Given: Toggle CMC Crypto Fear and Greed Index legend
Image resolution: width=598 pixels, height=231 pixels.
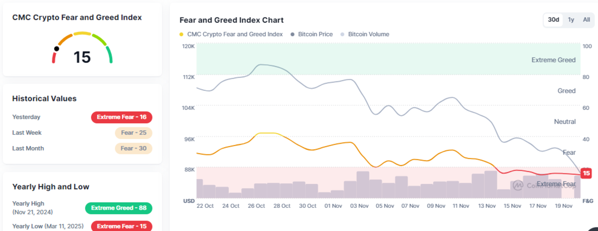Looking at the screenshot, I should tap(235, 34).
